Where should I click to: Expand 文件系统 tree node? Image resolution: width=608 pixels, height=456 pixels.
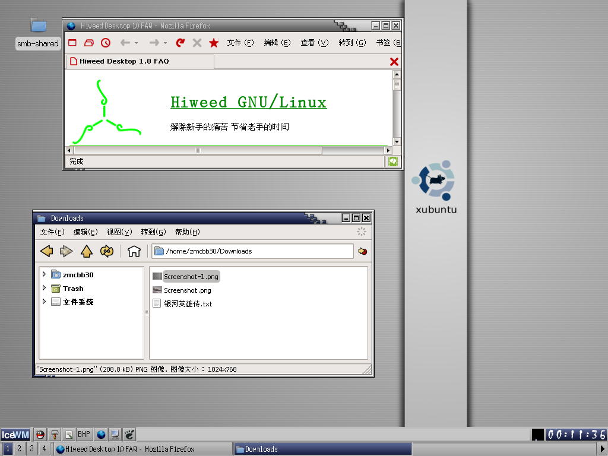point(44,302)
